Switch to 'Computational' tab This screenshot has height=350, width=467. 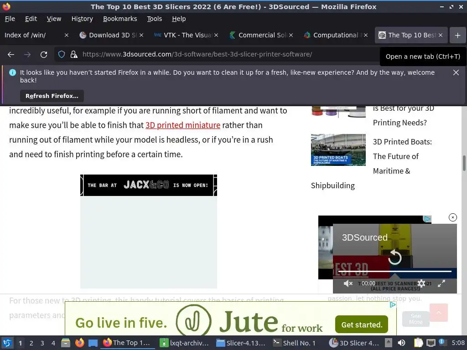(332, 35)
